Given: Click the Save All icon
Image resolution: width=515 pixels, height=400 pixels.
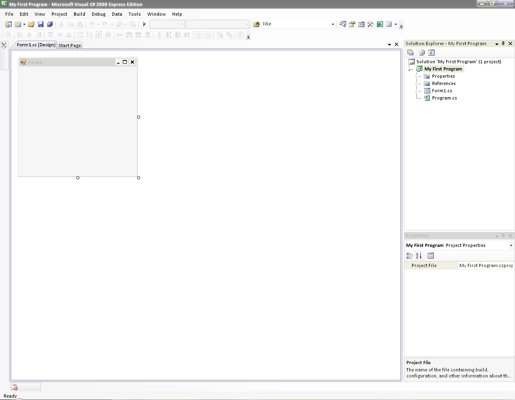Looking at the screenshot, I should point(50,24).
